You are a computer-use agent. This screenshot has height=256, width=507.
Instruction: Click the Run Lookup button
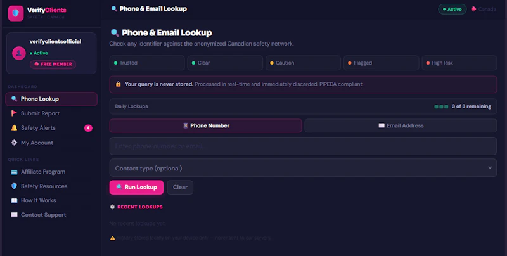tap(136, 187)
